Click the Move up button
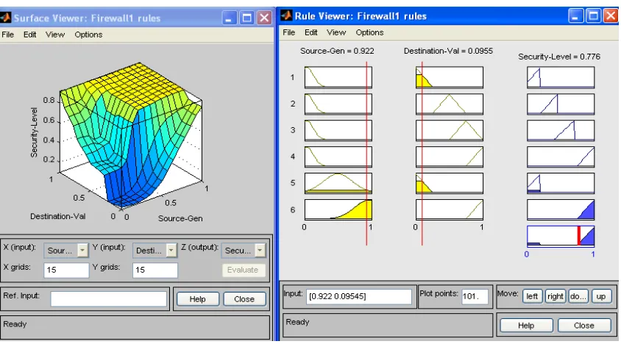Image resolution: width=621 pixels, height=344 pixels. (601, 296)
